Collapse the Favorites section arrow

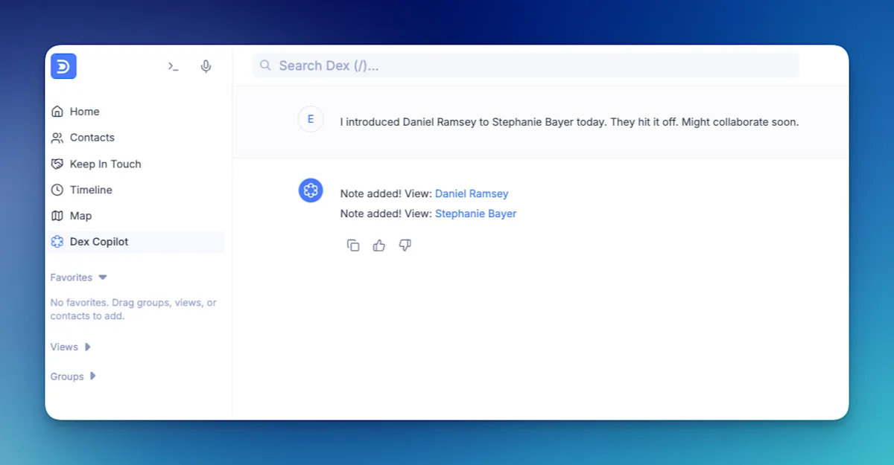point(103,278)
